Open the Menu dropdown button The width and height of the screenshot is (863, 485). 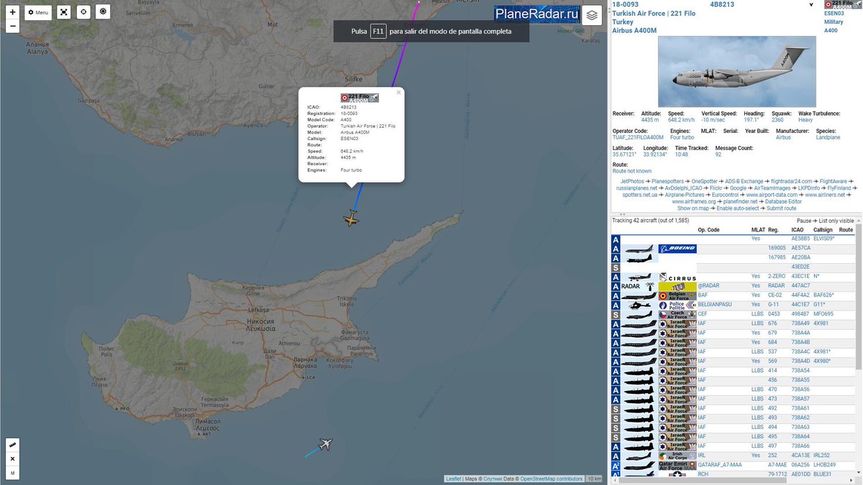[x=38, y=12]
